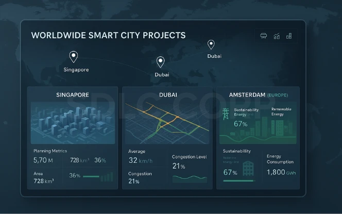
Task: Click the 'Area' label in the Singapore card
Action: pyautogui.click(x=38, y=174)
